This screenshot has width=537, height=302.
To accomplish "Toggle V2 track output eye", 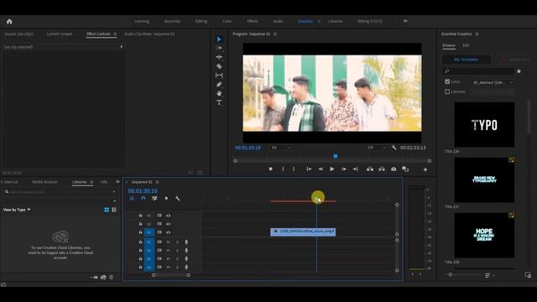I will (x=168, y=224).
